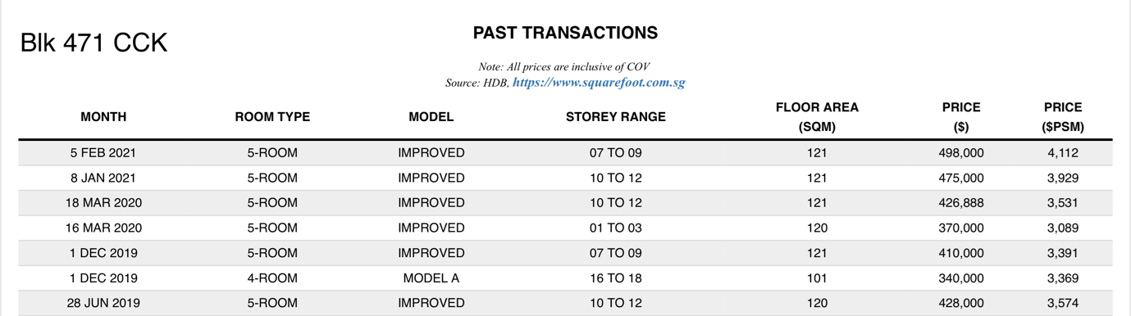This screenshot has width=1131, height=316.
Task: Click the PRICE ($PSM) column header
Action: [x=1063, y=117]
